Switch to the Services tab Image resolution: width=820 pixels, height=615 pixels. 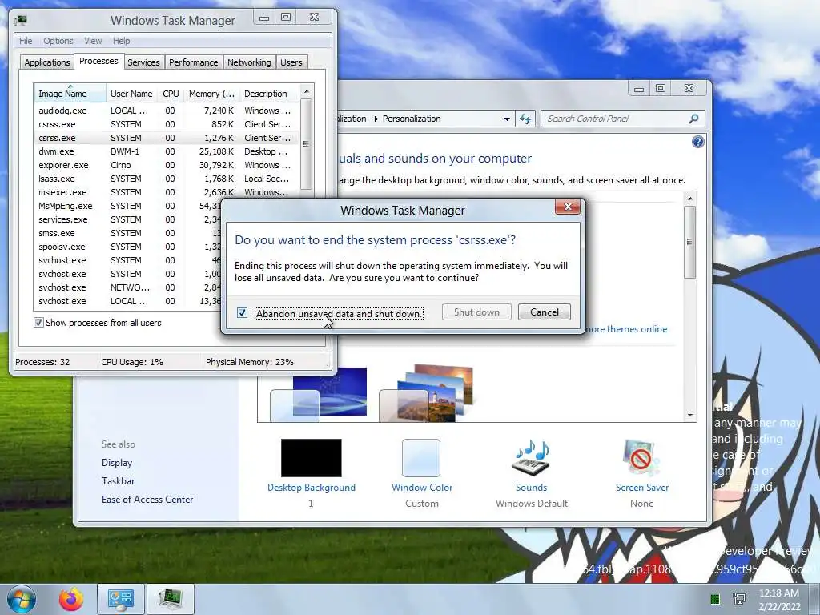143,62
